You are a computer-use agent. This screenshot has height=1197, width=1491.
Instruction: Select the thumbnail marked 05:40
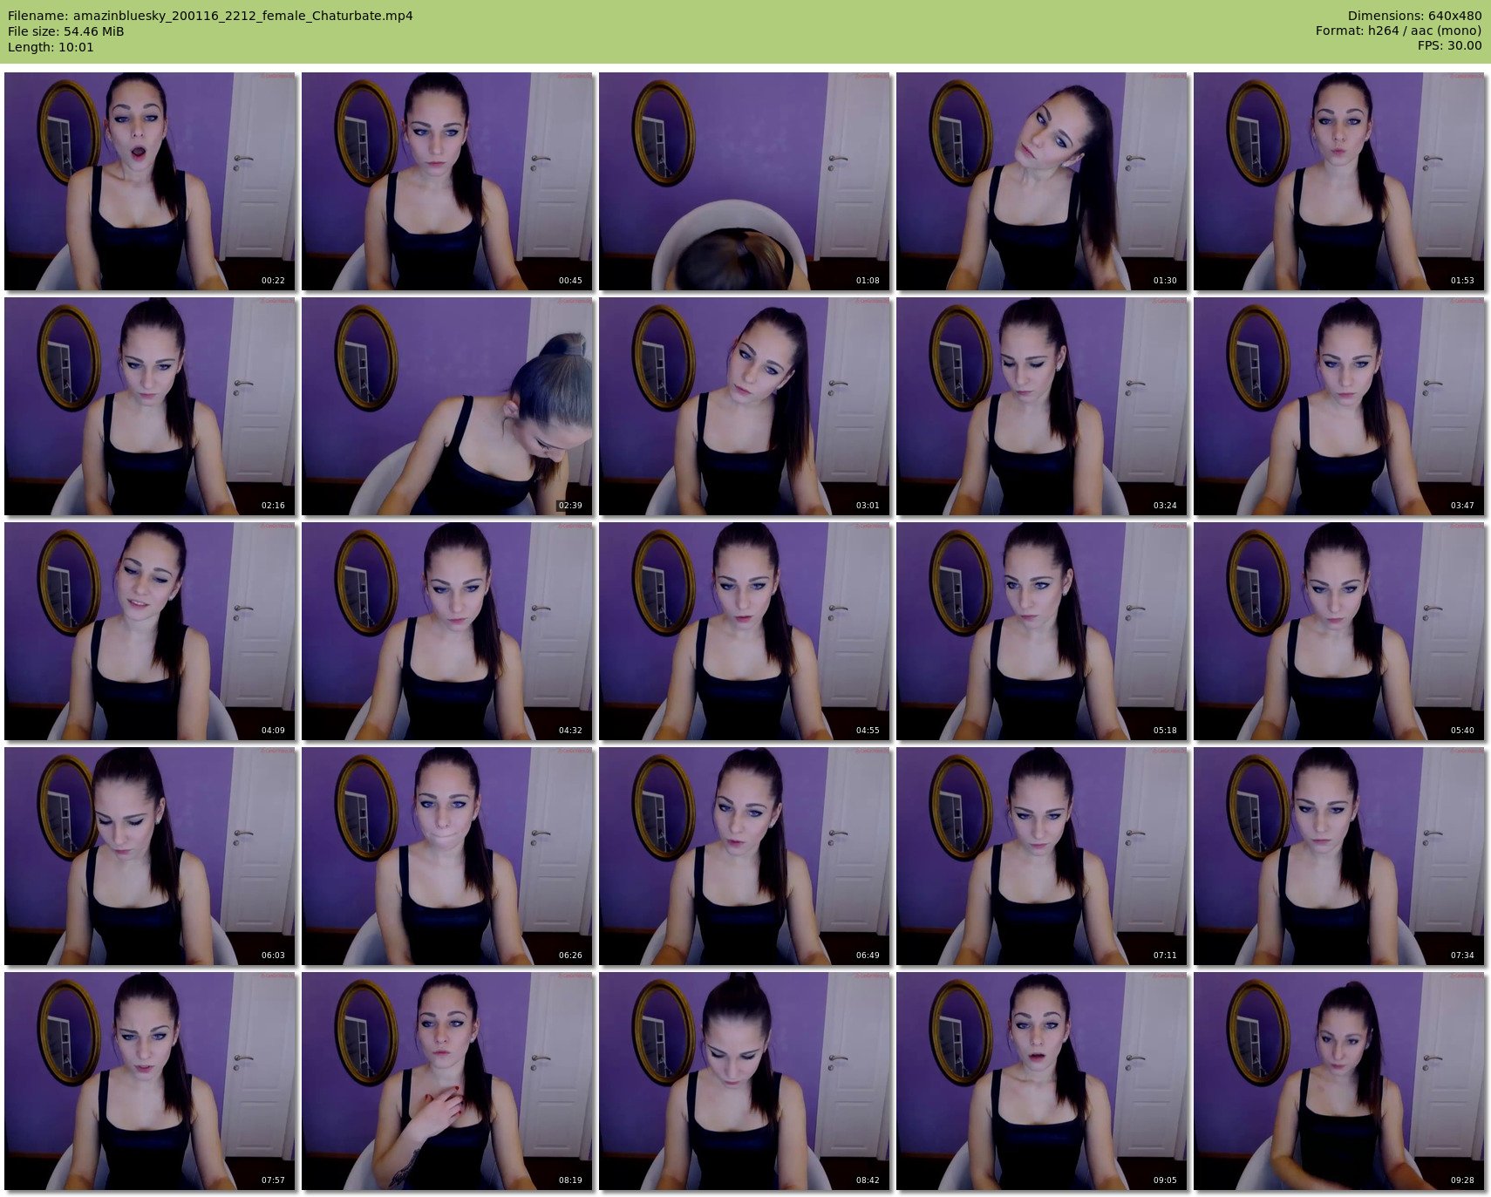(1339, 631)
